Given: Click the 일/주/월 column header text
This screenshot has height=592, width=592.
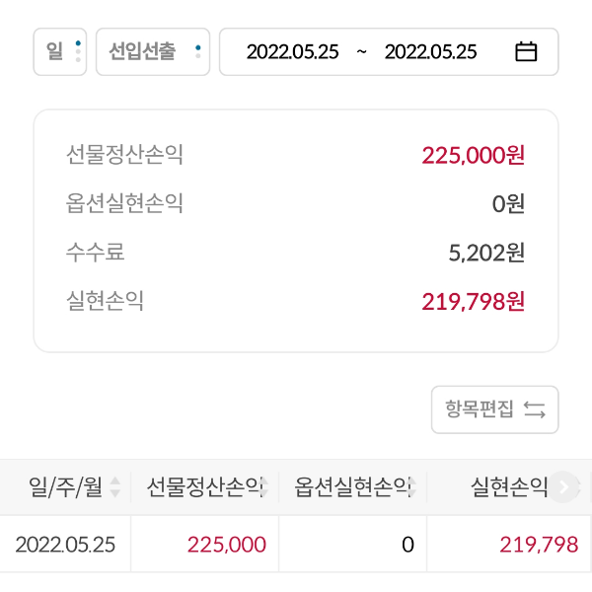Looking at the screenshot, I should click(x=66, y=486).
